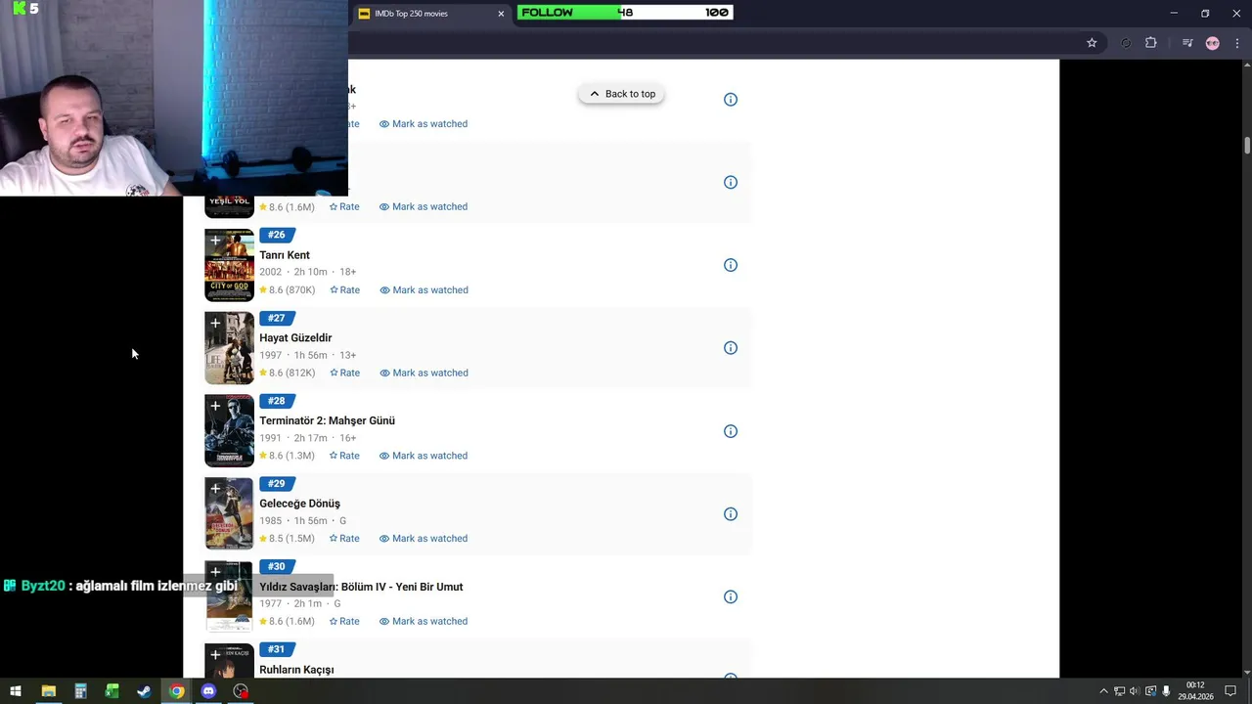
Task: Open the Terminatör 2 poster thumbnail
Action: 229,431
